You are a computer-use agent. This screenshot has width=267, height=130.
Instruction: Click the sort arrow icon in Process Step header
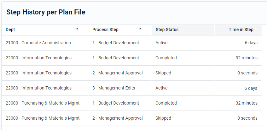(x=140, y=30)
